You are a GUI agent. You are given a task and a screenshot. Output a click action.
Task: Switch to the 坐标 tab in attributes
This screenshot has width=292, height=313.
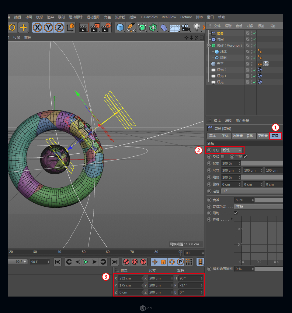(x=225, y=136)
